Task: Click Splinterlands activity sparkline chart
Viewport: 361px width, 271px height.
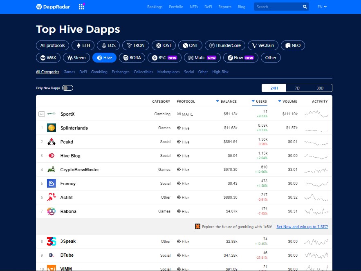Action: click(x=316, y=130)
